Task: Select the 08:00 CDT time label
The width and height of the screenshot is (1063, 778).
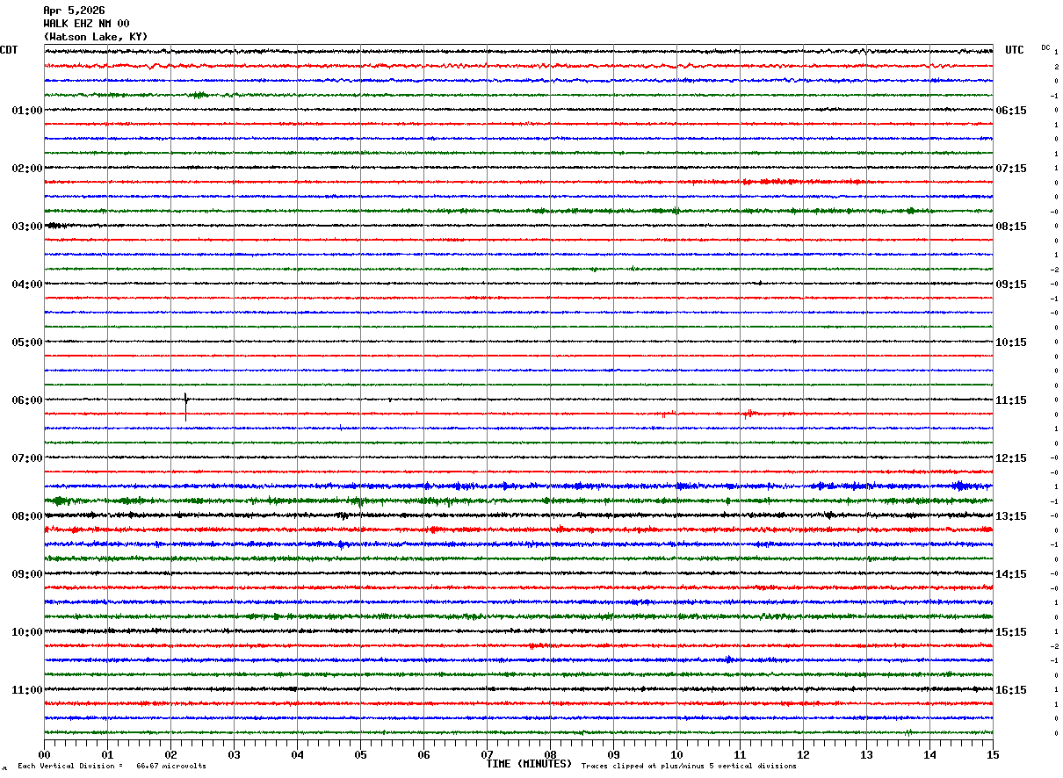Action: (x=27, y=516)
